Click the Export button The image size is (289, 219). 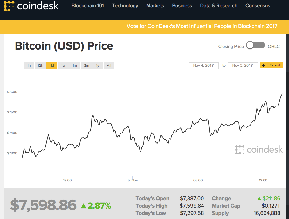[271, 65]
